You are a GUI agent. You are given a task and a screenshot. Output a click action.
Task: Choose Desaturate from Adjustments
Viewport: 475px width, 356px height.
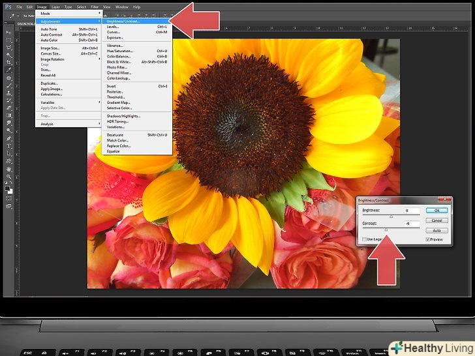tap(136, 135)
